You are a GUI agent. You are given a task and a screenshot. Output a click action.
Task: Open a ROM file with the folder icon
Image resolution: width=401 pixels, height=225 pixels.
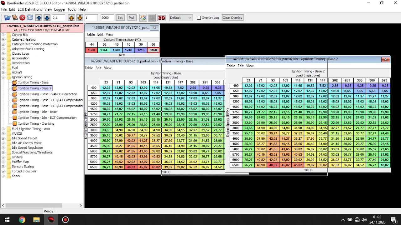[7, 18]
